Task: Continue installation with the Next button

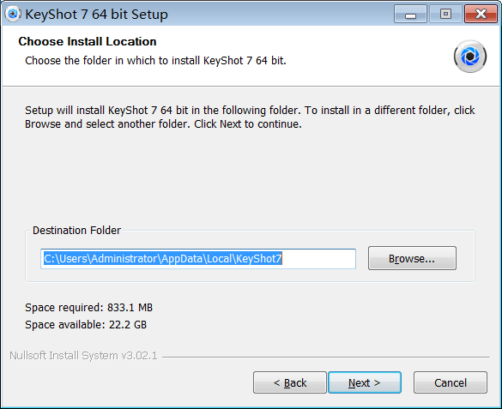Action: tap(365, 382)
